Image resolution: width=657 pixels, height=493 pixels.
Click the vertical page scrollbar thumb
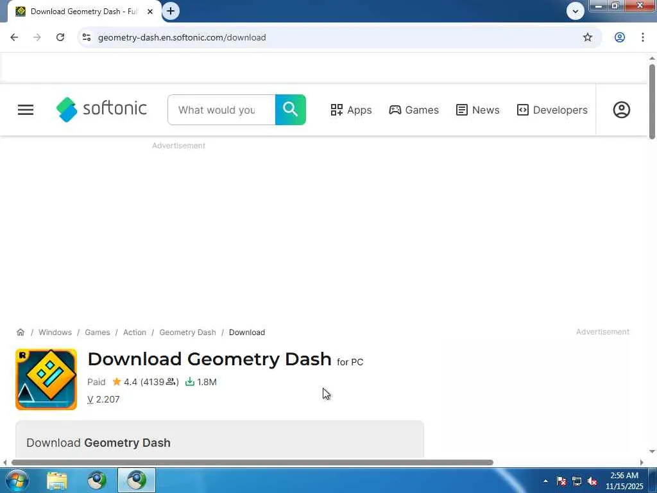[x=652, y=102]
